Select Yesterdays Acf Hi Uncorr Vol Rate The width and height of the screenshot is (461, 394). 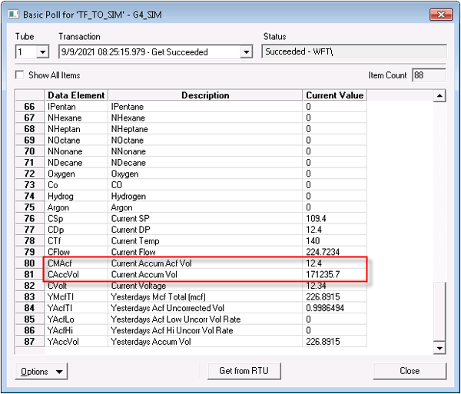(205, 330)
